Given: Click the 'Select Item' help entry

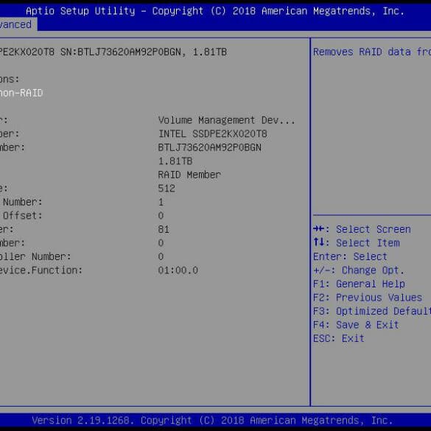Looking at the screenshot, I should point(357,242).
